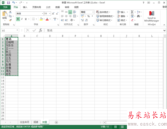The width and height of the screenshot is (167, 129).
Task: Click the Sort & Filter icon
Action: pyautogui.click(x=138, y=12)
